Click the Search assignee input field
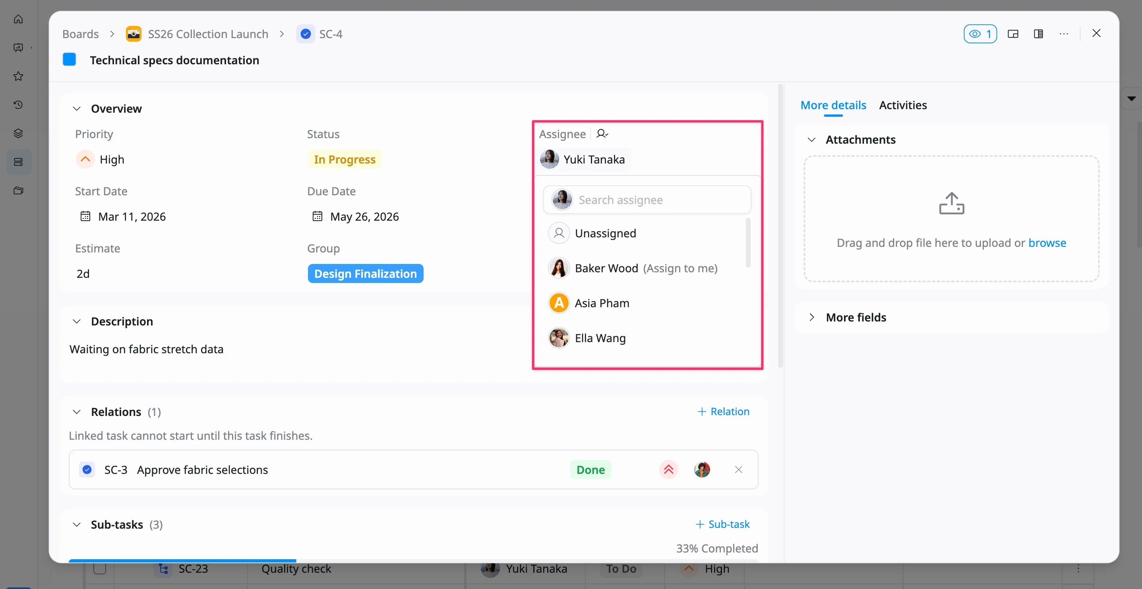Image resolution: width=1142 pixels, height=589 pixels. (x=647, y=200)
